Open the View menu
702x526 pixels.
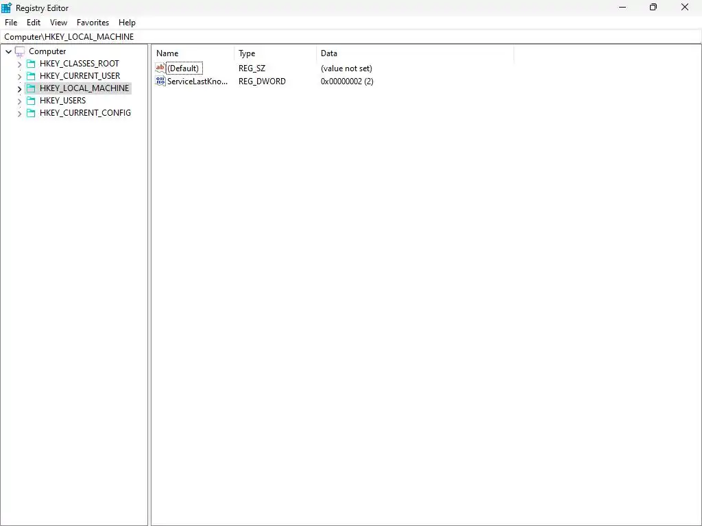coord(59,23)
